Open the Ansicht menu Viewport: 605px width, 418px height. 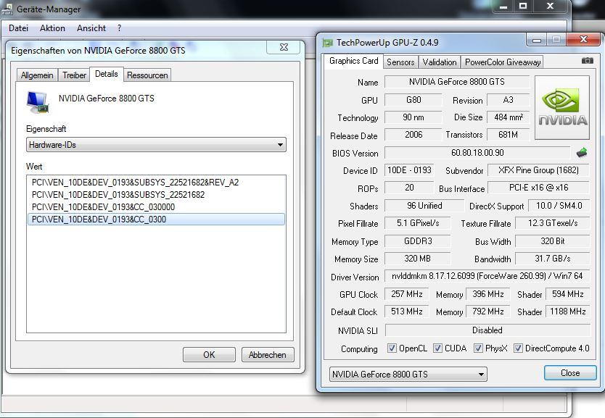[x=91, y=28]
